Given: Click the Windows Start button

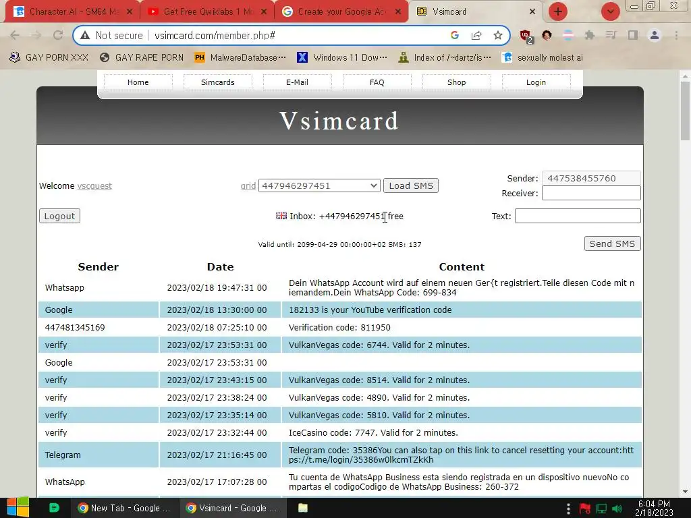Looking at the screenshot, I should click(x=18, y=507).
